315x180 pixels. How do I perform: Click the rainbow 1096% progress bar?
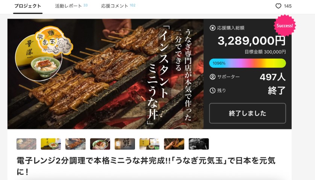247,63
